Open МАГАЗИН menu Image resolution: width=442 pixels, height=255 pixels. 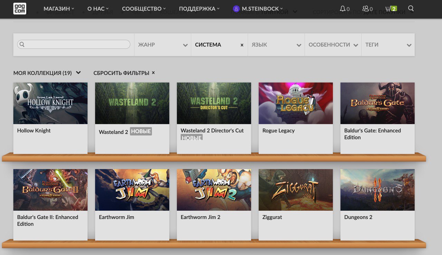click(x=59, y=9)
